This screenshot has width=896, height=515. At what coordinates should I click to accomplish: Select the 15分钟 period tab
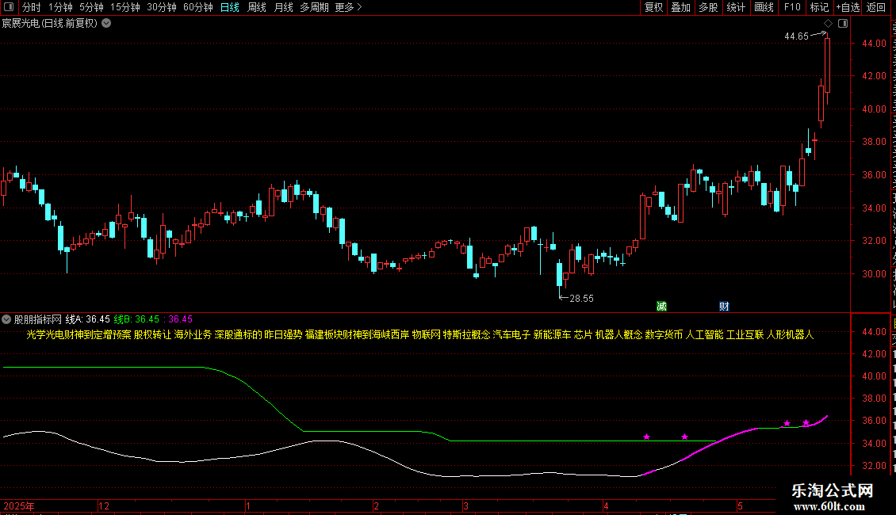click(x=125, y=7)
